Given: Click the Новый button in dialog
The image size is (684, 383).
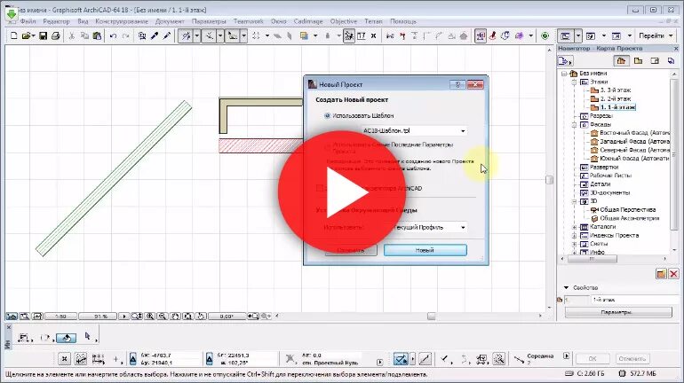Looking at the screenshot, I should tap(425, 250).
